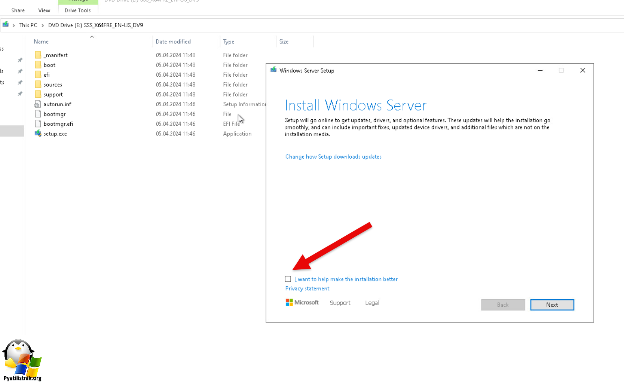
Task: Open the Drive Tools ribbon tab
Action: pos(77,10)
